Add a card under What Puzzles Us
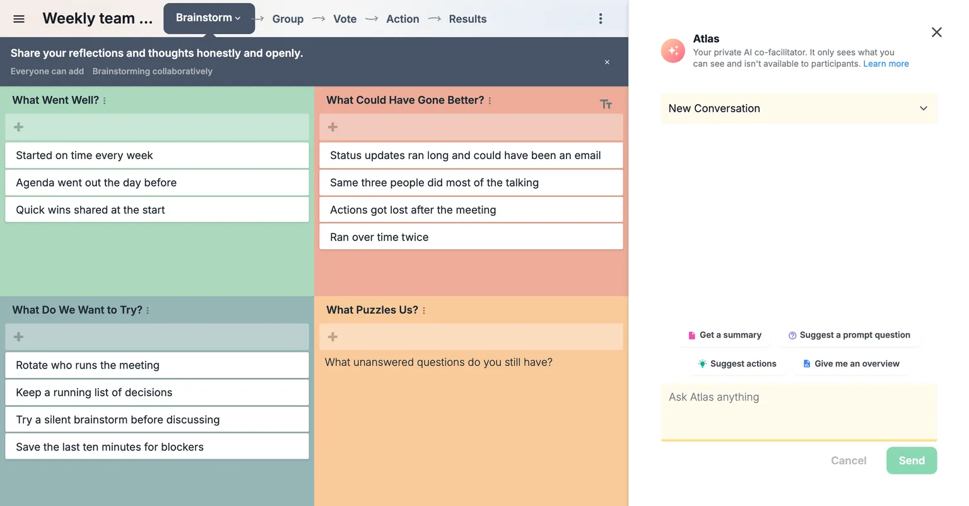 click(x=471, y=337)
